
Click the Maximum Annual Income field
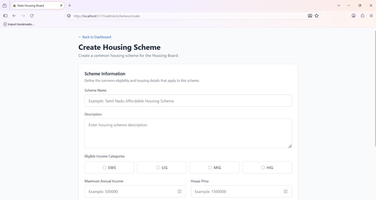click(x=135, y=192)
